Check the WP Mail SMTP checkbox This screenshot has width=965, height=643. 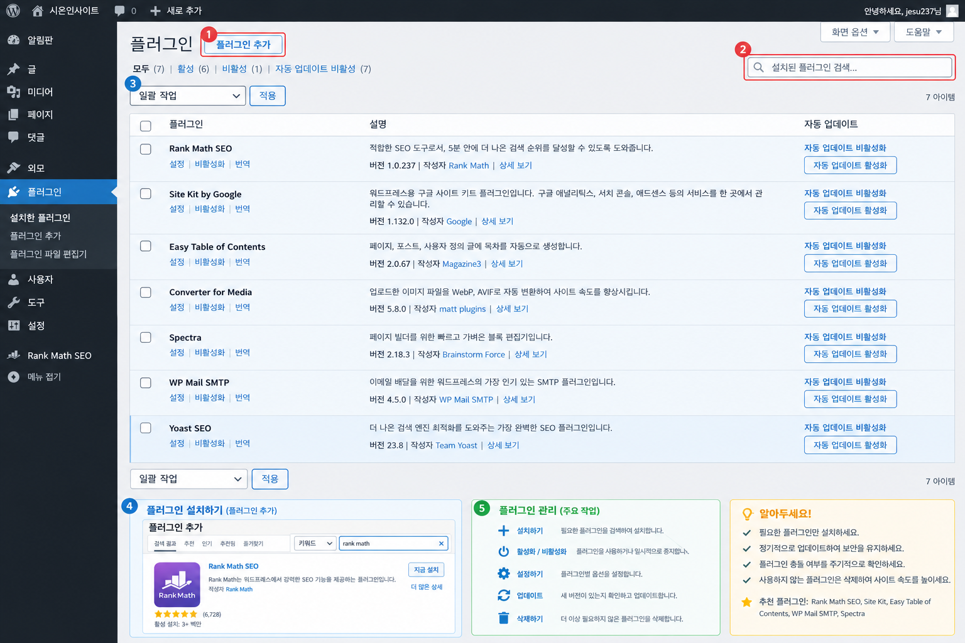point(146,382)
